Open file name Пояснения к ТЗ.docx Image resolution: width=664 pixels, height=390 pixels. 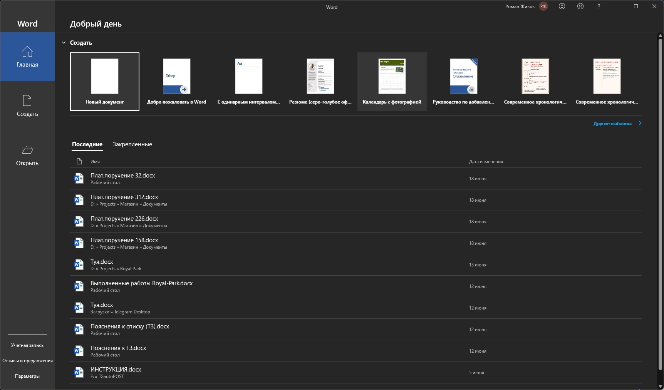118,348
